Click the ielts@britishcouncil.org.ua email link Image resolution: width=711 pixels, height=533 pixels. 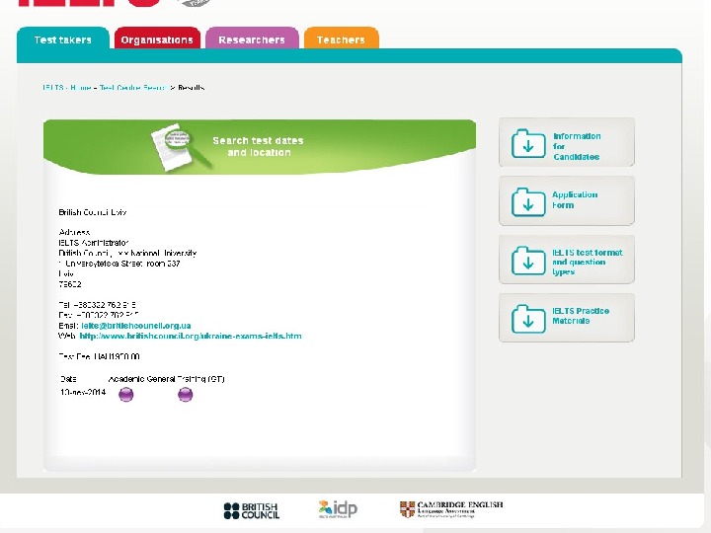point(136,326)
